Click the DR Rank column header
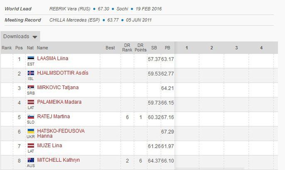This screenshot has width=285, height=170. point(127,47)
